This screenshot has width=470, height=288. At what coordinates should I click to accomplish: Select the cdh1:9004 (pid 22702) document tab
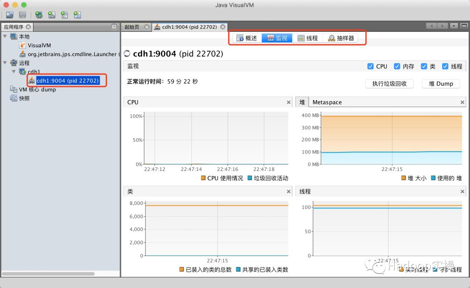tap(189, 27)
